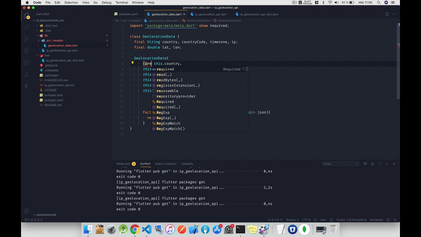The height and width of the screenshot is (237, 421).
Task: Open the notifications bell in the status bar
Action: [395, 220]
